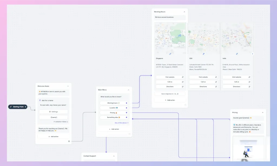Screen dimensions: 277x166
Task: Click the link icon under USA map
Action: click(x=203, y=54)
